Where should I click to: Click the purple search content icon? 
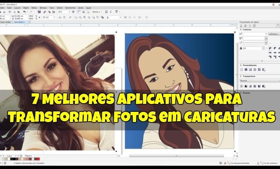(x=39, y=12)
